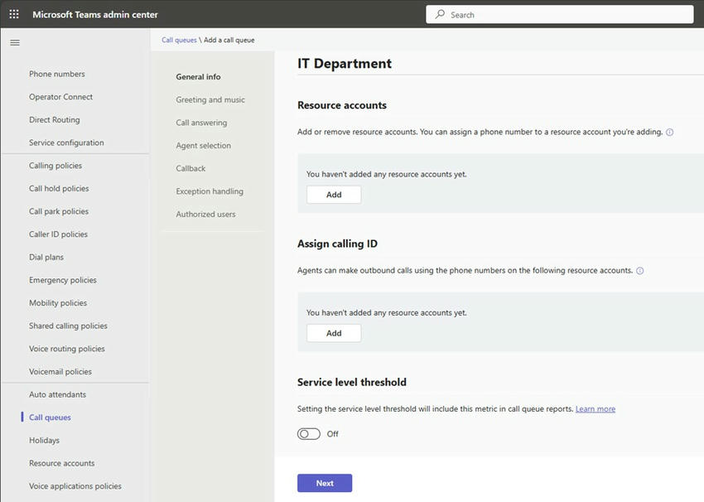Select Holidays from the left navigation
Image resolution: width=704 pixels, height=502 pixels.
[44, 441]
